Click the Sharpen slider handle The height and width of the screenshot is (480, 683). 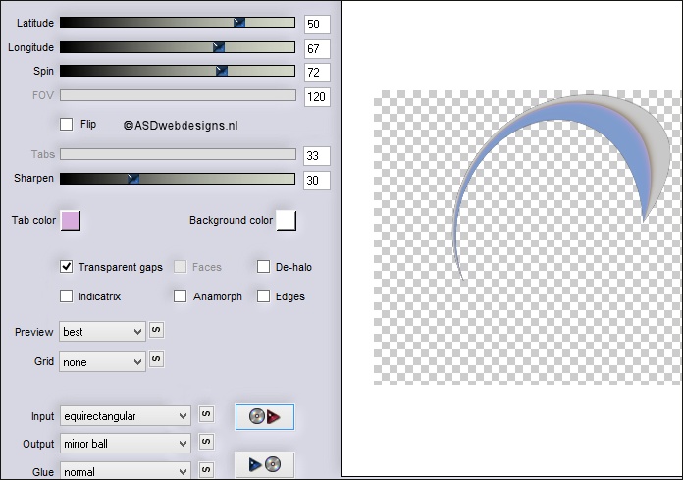coord(133,178)
